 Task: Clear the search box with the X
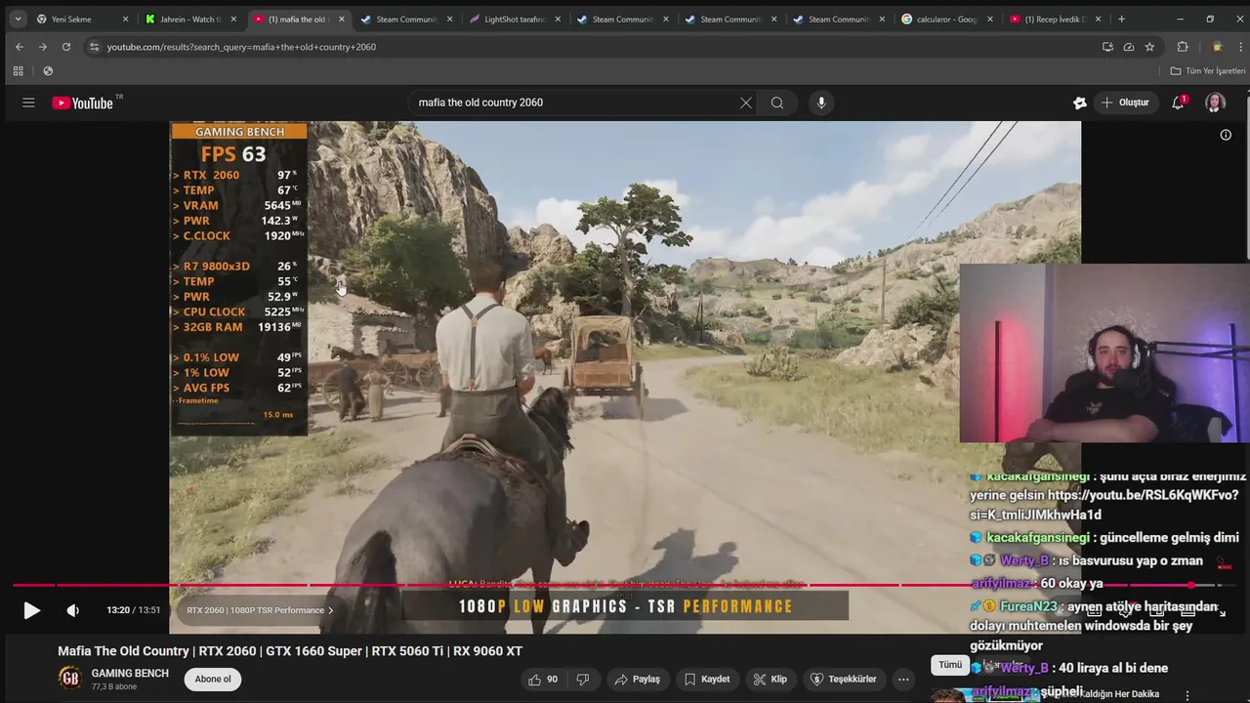pos(746,103)
